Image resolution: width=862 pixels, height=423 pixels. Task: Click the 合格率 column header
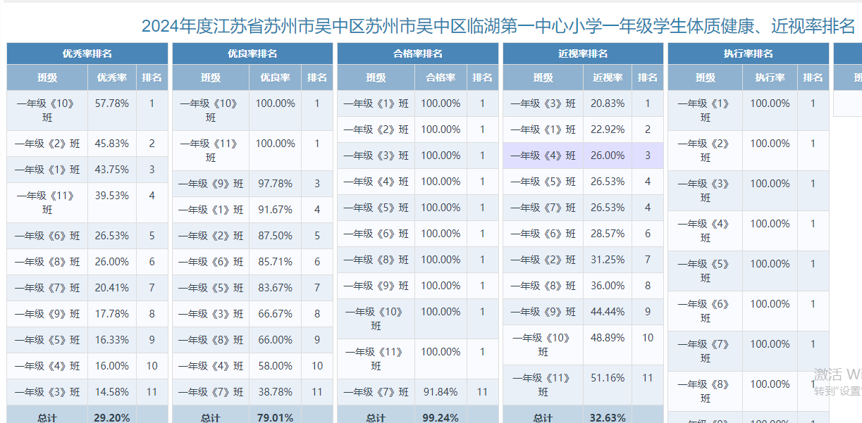(441, 77)
